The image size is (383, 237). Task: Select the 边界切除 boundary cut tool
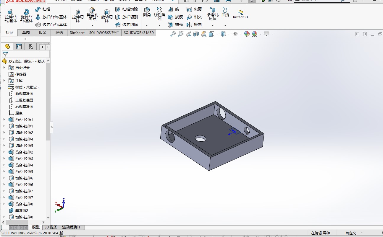point(127,25)
